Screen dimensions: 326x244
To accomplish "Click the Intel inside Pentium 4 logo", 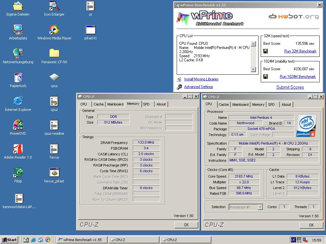I will [x=307, y=126].
